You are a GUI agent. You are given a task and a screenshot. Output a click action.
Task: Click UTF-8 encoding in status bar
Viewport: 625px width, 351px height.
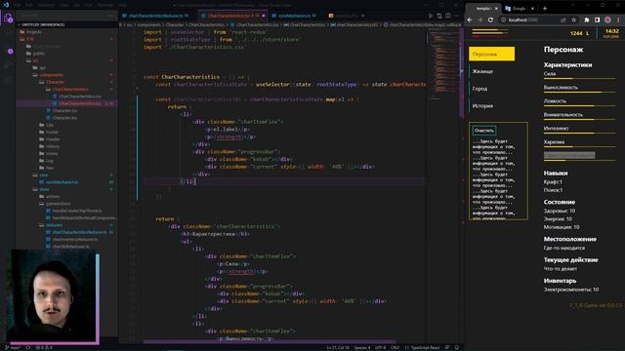tap(380, 347)
